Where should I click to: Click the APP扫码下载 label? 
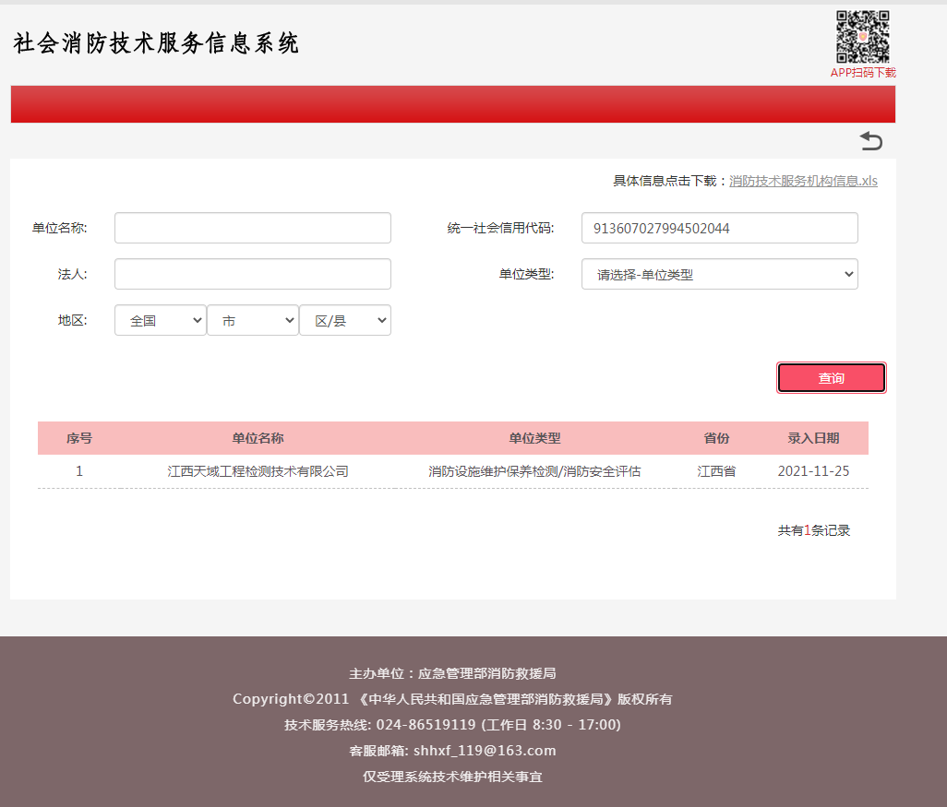pyautogui.click(x=863, y=73)
